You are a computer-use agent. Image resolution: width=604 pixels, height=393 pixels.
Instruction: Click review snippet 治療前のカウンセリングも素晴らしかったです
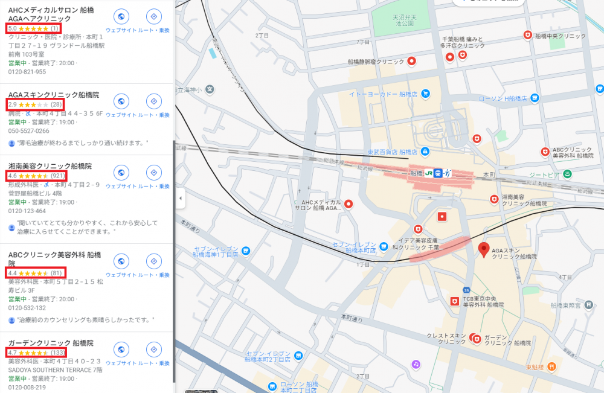point(86,320)
